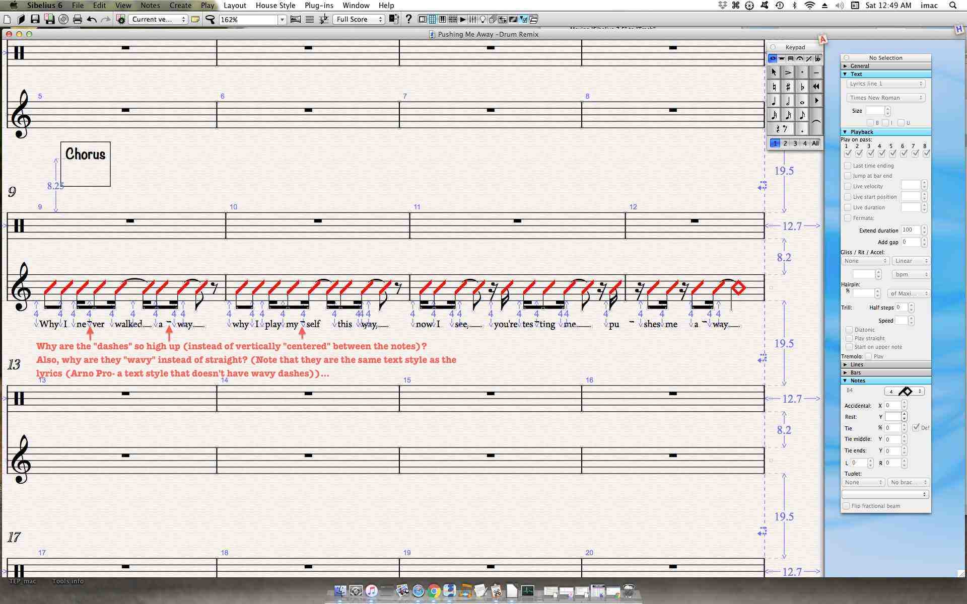Toggle Jump at bar end checkbox

[848, 176]
